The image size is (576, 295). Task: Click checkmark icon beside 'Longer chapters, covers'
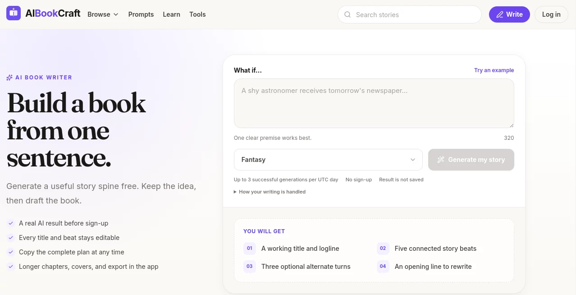pos(11,267)
